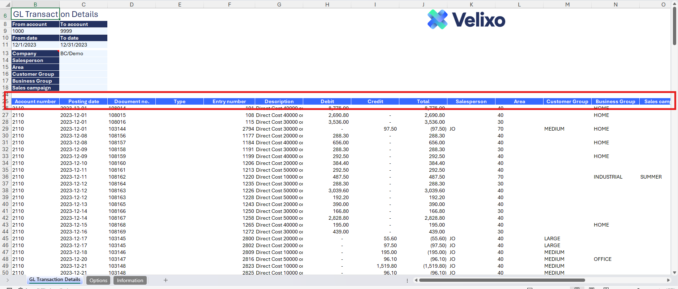678x289 pixels.
Task: Click the Posting date column header cell
Action: pos(83,101)
